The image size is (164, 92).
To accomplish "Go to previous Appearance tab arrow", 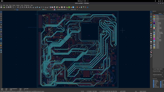I will 153,13.
